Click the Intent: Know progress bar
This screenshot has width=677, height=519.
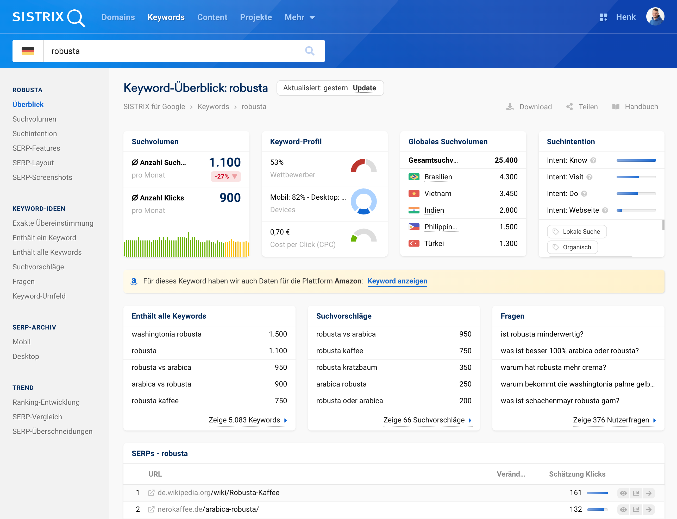(636, 160)
